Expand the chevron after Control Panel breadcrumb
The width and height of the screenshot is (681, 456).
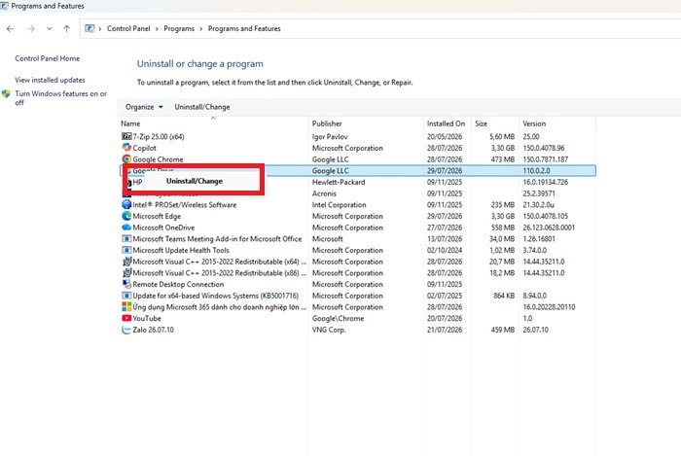157,28
